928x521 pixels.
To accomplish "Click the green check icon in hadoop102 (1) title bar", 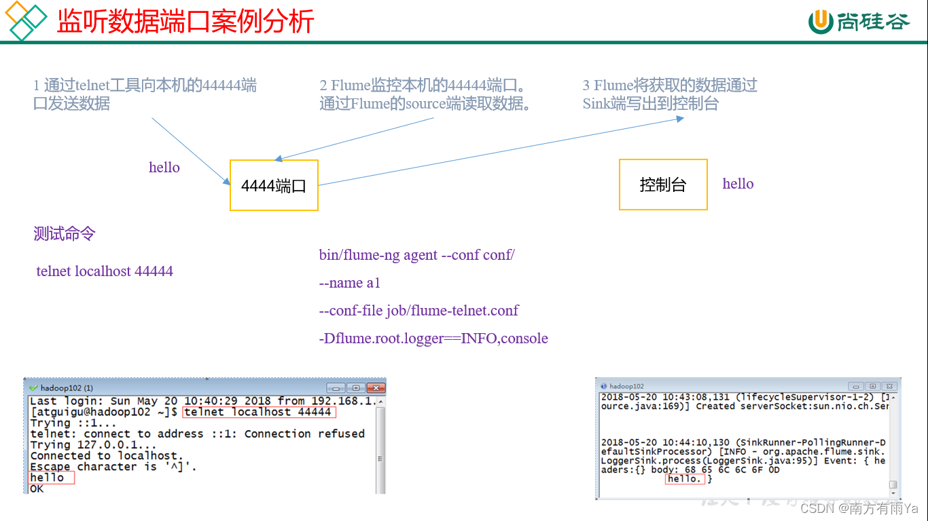I will click(x=33, y=388).
